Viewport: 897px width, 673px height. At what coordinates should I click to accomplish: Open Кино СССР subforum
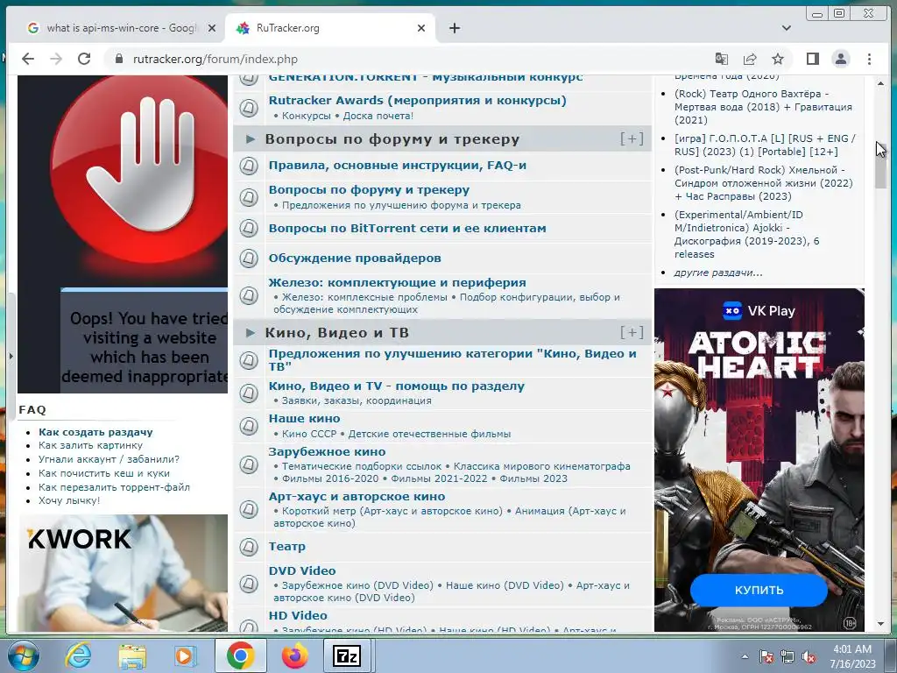pyautogui.click(x=309, y=434)
